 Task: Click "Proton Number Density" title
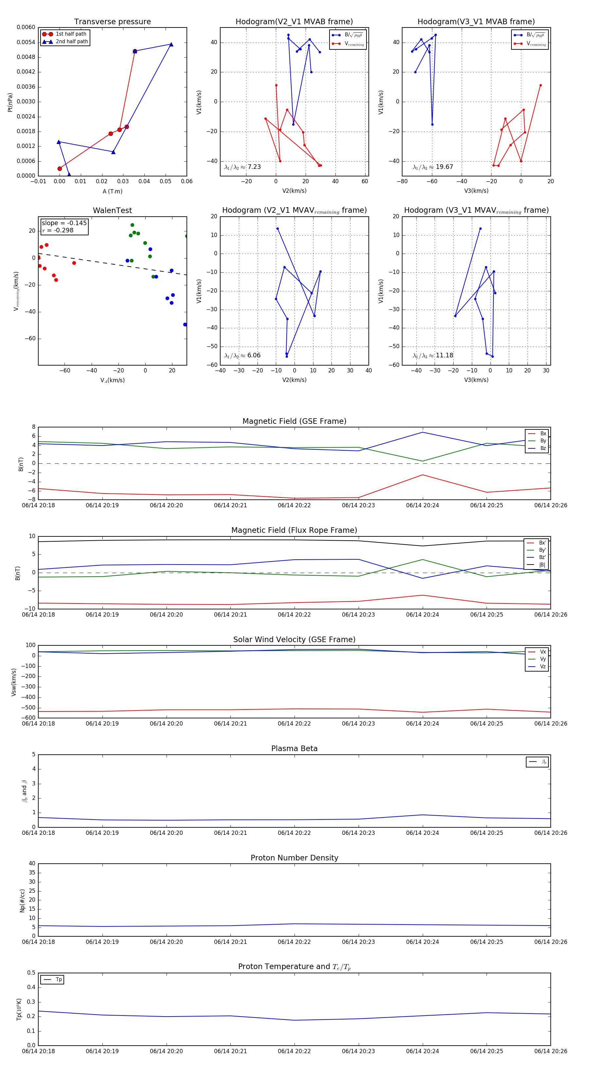(x=294, y=858)
